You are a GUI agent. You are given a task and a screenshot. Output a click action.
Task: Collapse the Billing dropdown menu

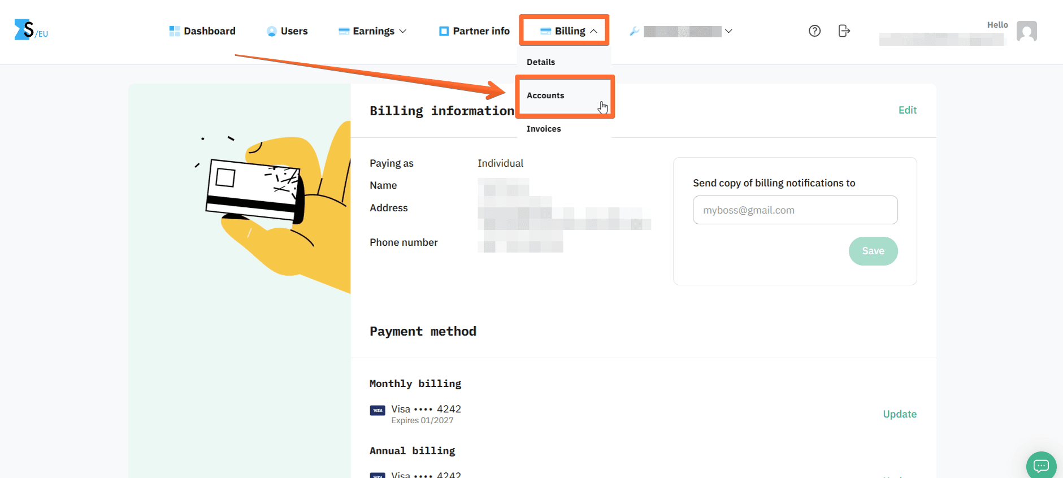(x=569, y=31)
